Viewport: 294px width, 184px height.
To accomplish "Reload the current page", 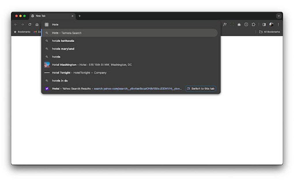I will click(x=30, y=25).
